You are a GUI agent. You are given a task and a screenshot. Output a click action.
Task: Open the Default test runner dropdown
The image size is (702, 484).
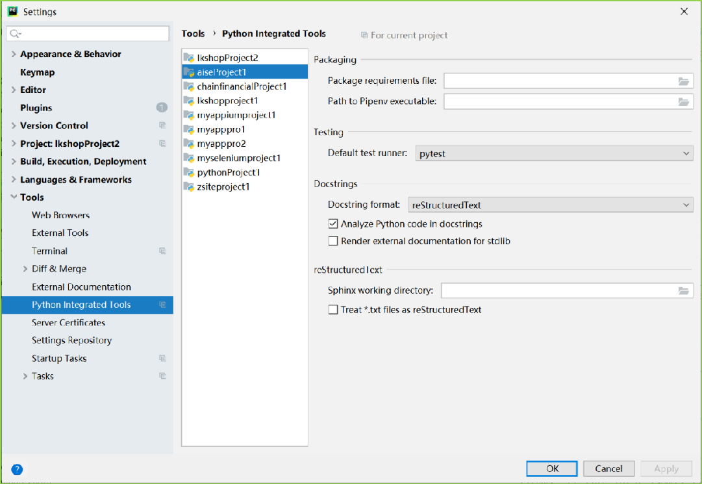point(554,154)
